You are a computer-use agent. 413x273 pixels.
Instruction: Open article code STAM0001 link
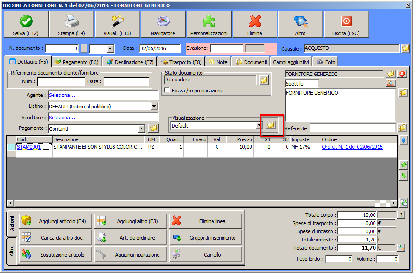(29, 147)
